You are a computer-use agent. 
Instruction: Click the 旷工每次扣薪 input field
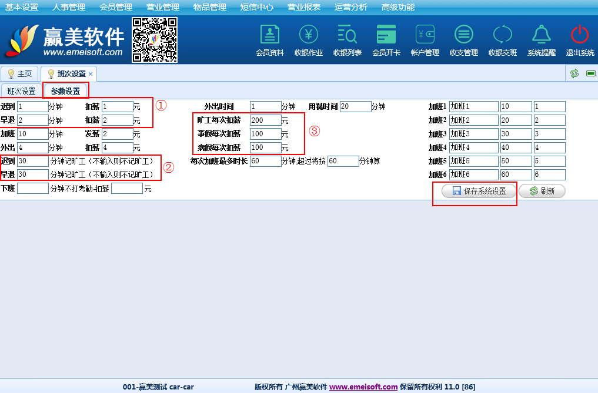(265, 120)
